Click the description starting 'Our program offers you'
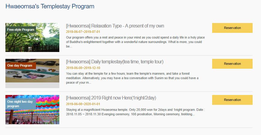 coord(135,42)
